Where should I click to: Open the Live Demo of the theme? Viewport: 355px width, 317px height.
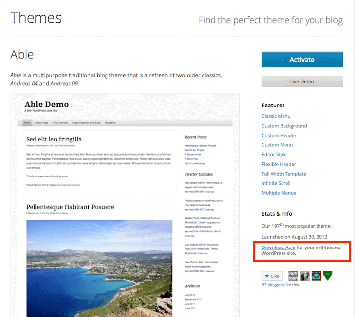pyautogui.click(x=302, y=81)
